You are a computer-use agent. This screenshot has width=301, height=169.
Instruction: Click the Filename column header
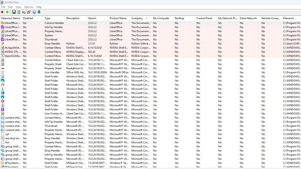[291, 18]
